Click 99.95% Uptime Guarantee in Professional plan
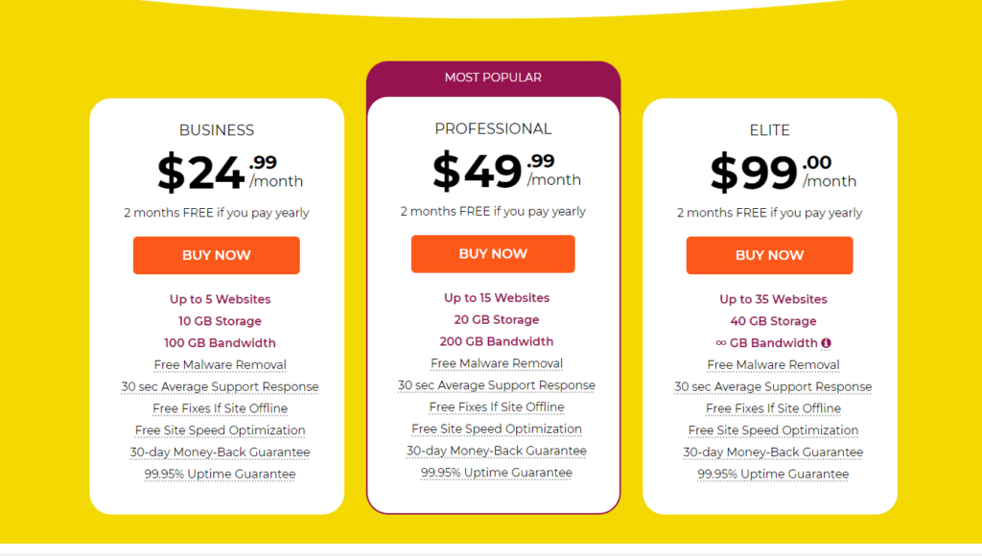 [497, 474]
